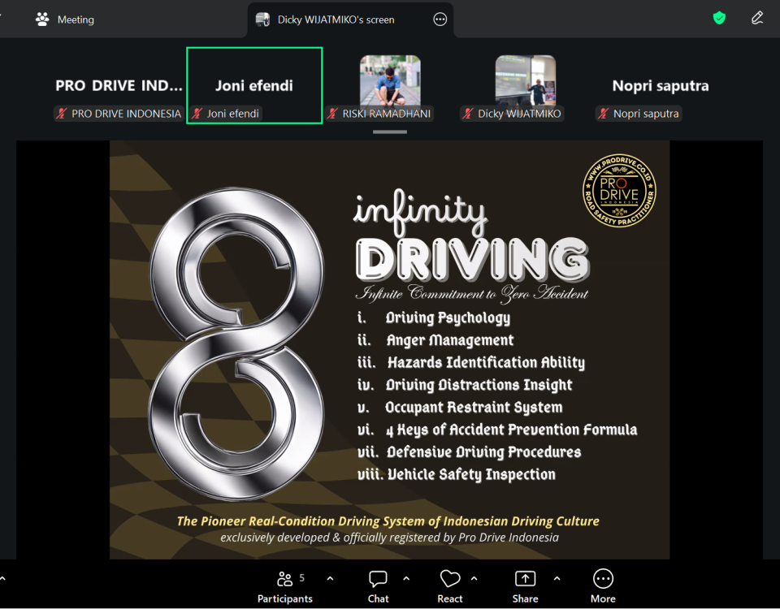Click 'Occupant Restraint System' text
Viewport: 780px width, 609px height.
(474, 408)
